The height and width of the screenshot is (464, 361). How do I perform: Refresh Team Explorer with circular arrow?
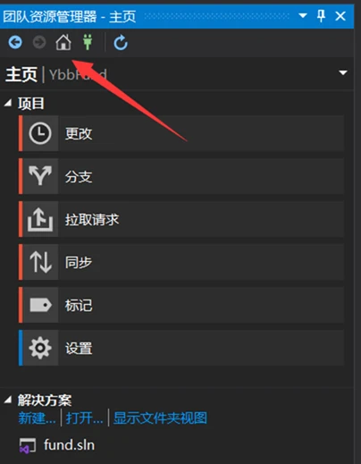[x=121, y=43]
